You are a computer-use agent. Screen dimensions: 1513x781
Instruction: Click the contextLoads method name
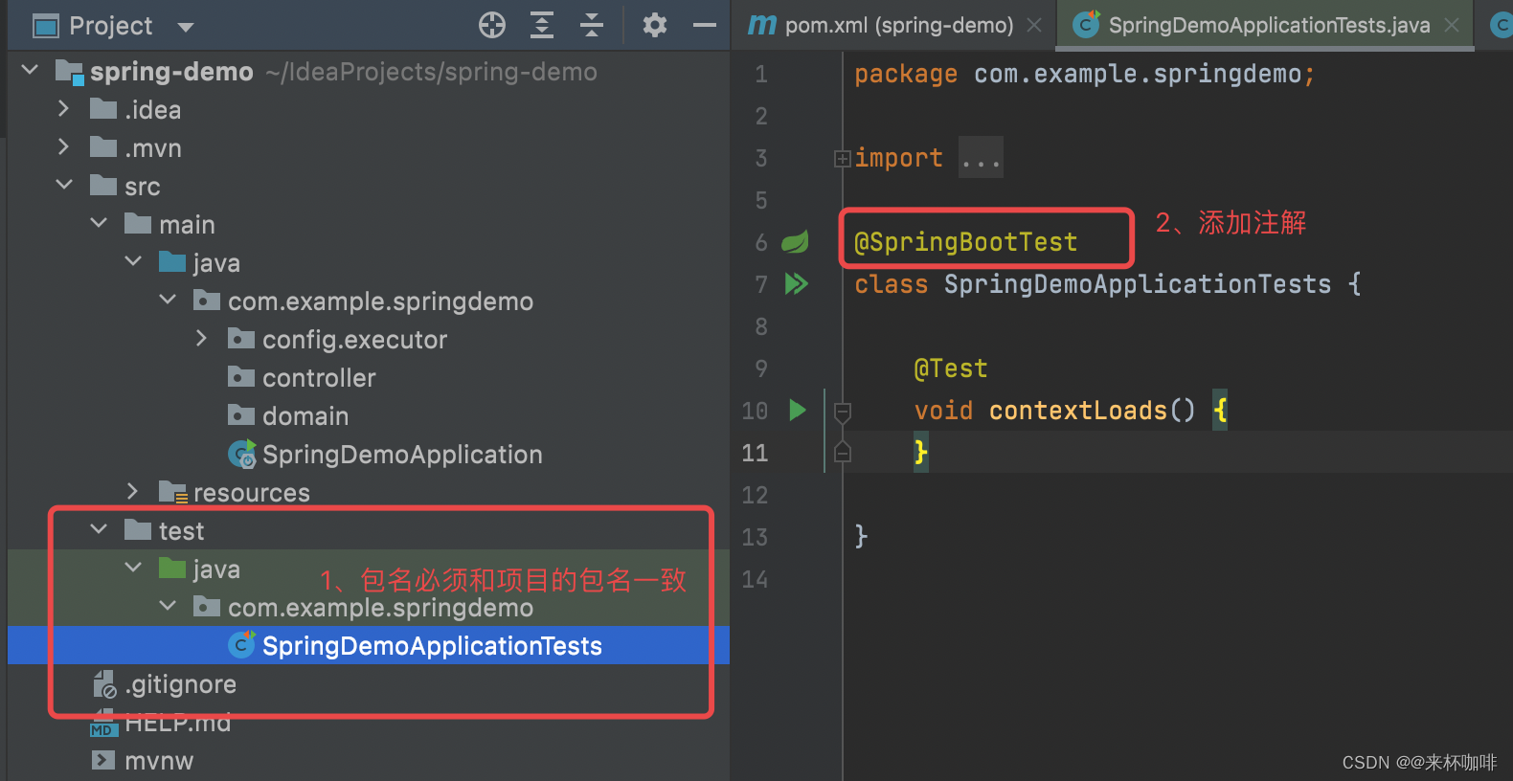[x=1077, y=411]
